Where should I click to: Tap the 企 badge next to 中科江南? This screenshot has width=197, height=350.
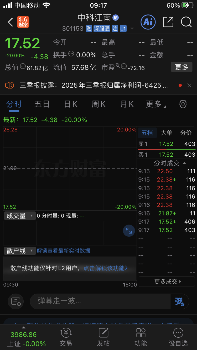(116, 18)
